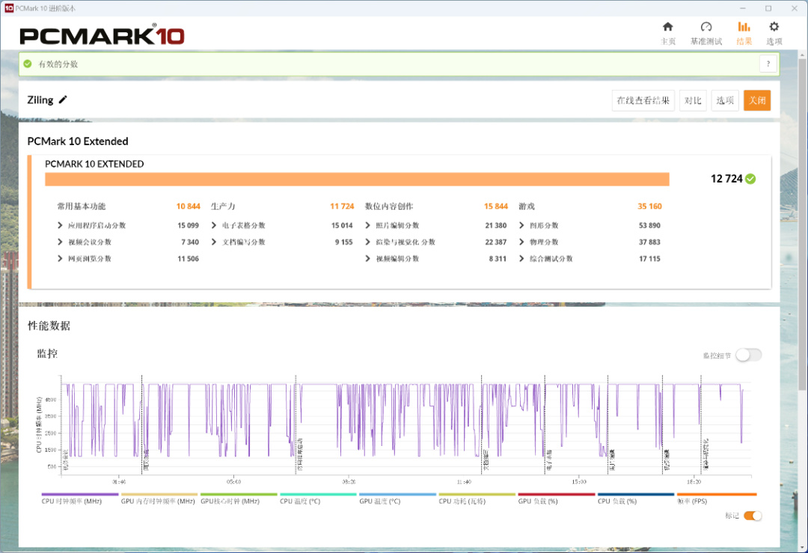Click the Ziling result name
808x553 pixels.
point(40,100)
